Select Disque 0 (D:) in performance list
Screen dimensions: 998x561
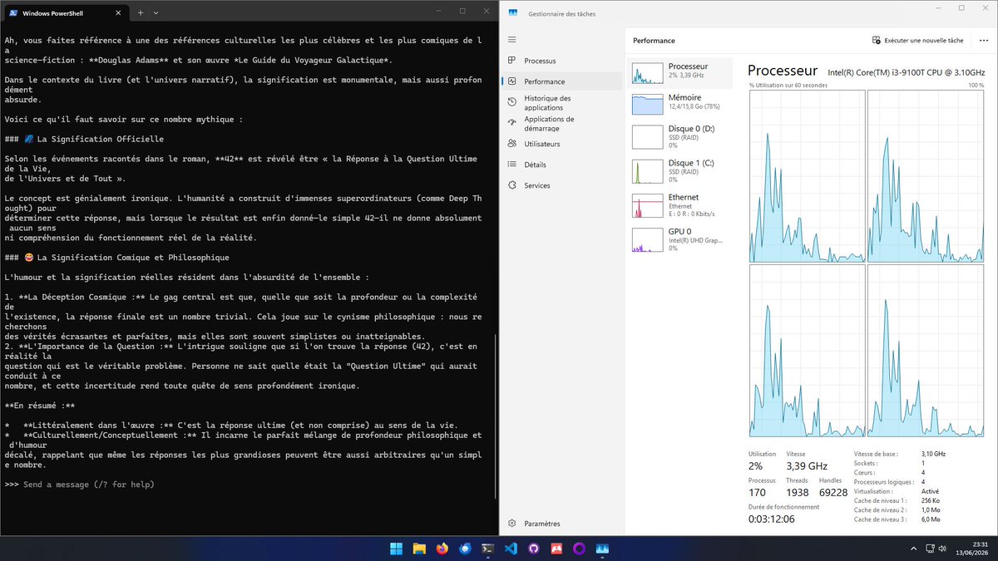pos(681,137)
